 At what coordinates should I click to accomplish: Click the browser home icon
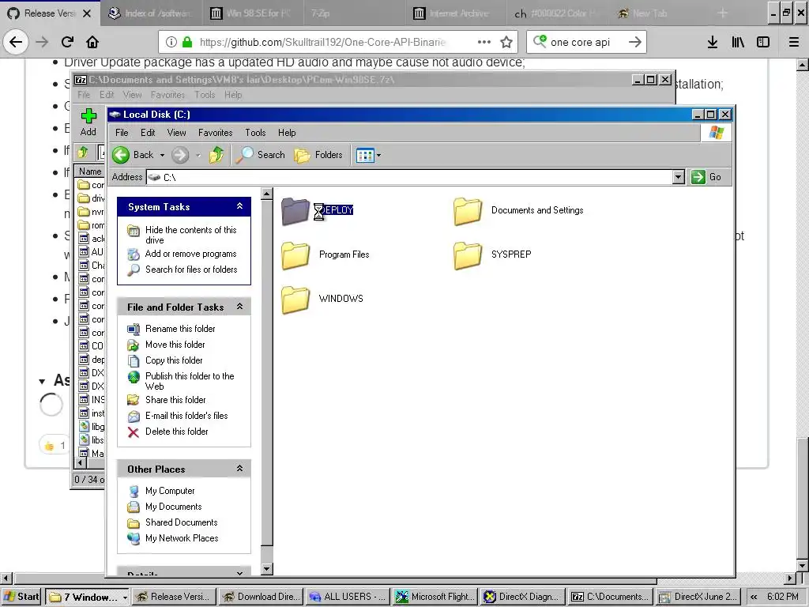[92, 42]
